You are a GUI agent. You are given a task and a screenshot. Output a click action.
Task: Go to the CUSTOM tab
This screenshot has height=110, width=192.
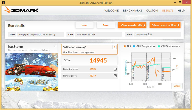point(152,11)
